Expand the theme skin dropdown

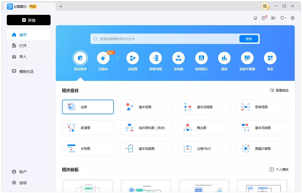[283, 18]
